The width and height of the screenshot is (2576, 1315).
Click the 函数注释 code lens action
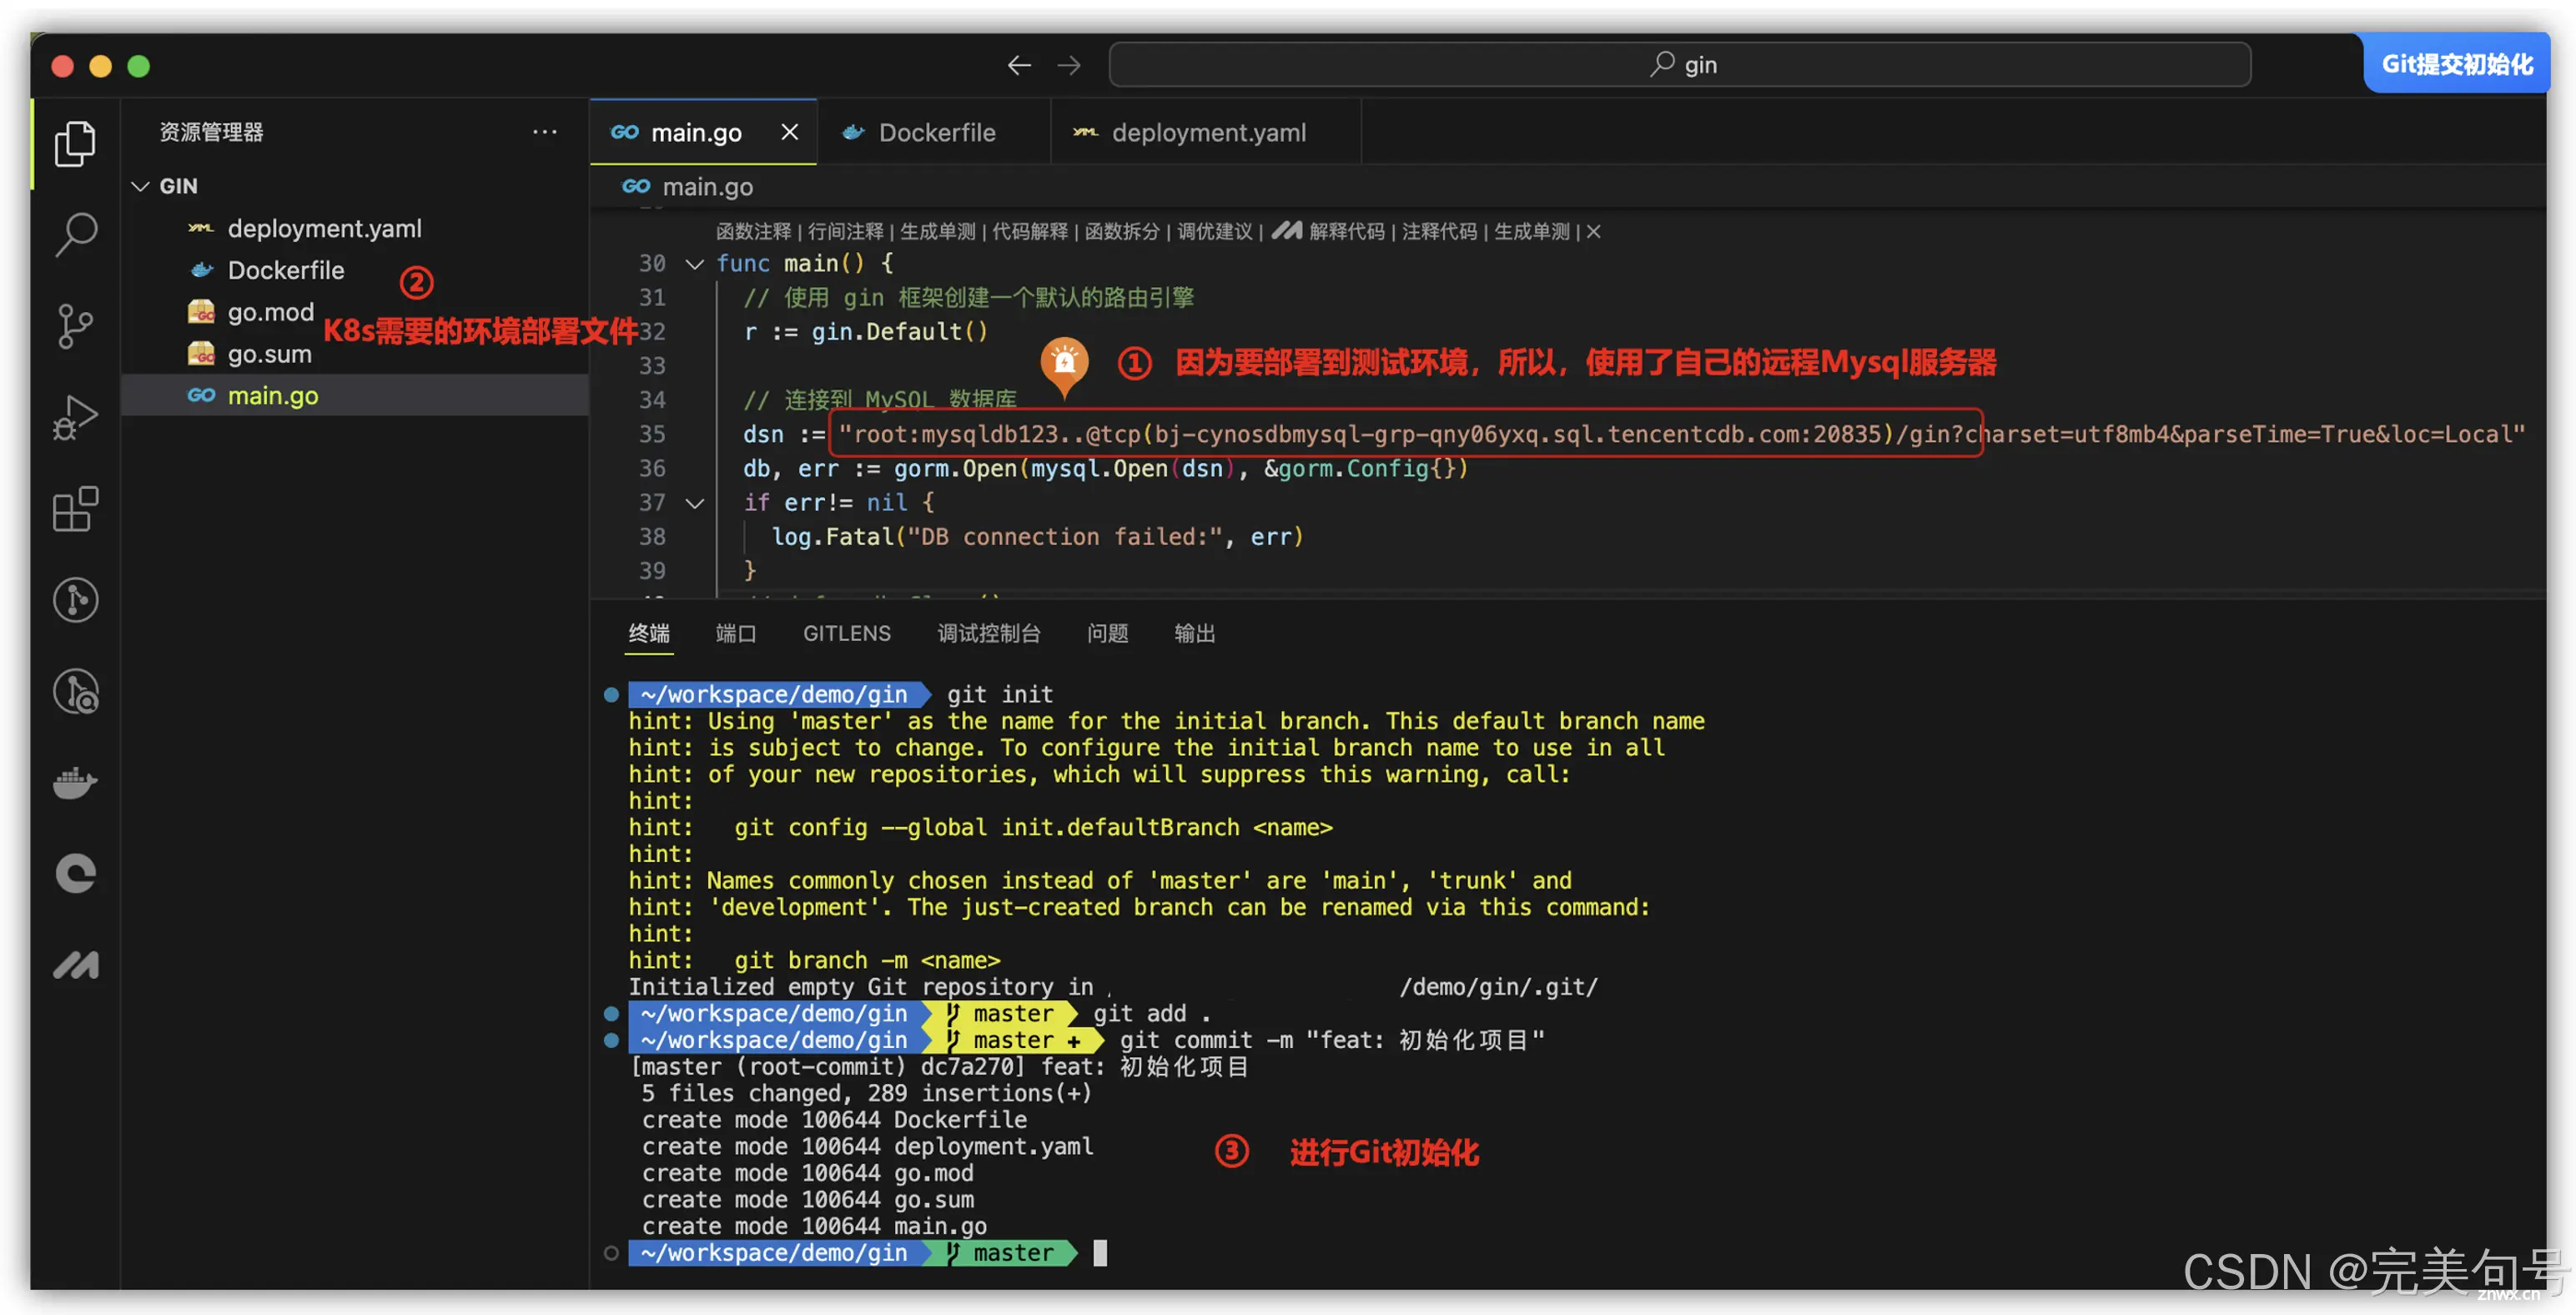point(753,232)
